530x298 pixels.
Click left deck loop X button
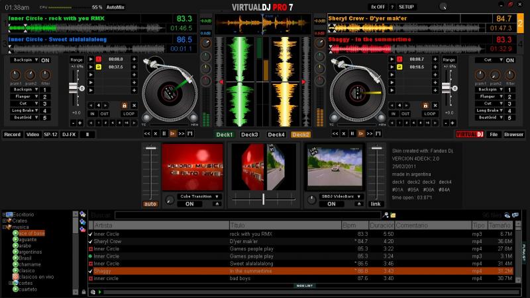(x=134, y=106)
